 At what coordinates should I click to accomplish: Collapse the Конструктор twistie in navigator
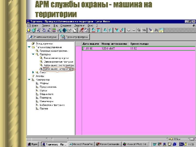coord(29,79)
